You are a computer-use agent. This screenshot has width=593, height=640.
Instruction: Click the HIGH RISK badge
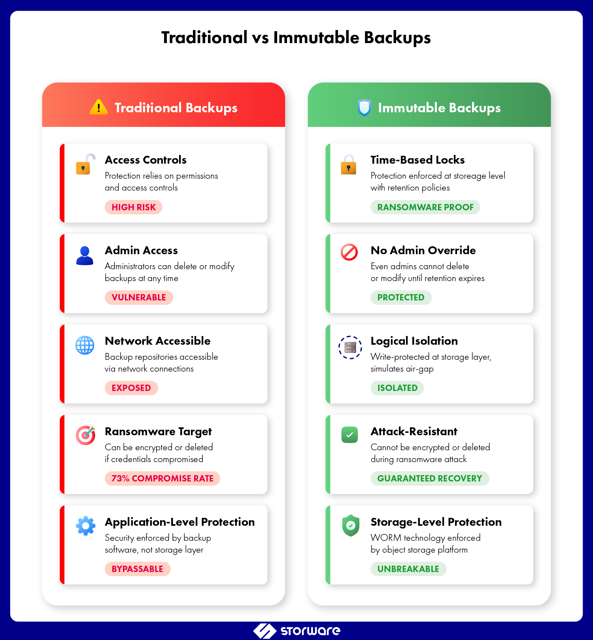(x=134, y=207)
